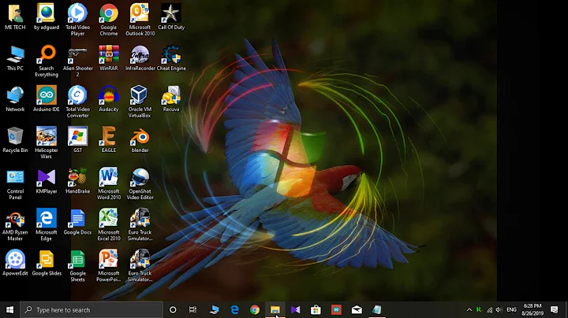Select the HandBrake desktop icon
Image resolution: width=568 pixels, height=318 pixels.
tap(77, 181)
